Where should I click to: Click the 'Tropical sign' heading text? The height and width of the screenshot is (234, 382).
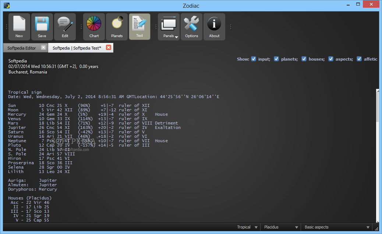pos(25,92)
